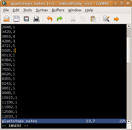132x130 pixels.
Task: Expand the Window menu
Action: click(75, 10)
